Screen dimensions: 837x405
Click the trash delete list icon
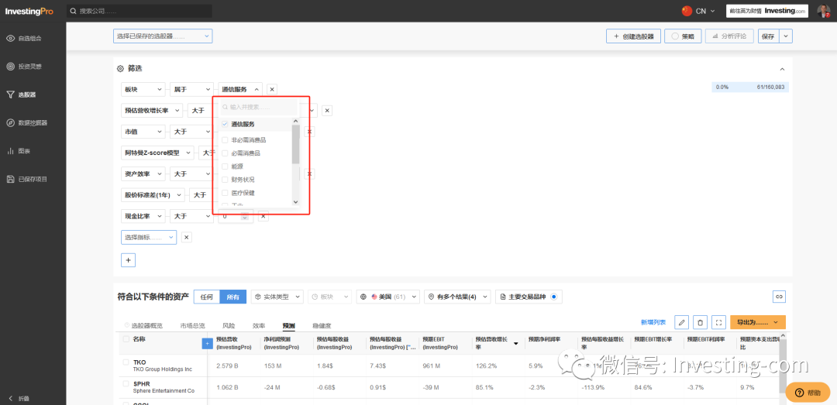(x=701, y=322)
